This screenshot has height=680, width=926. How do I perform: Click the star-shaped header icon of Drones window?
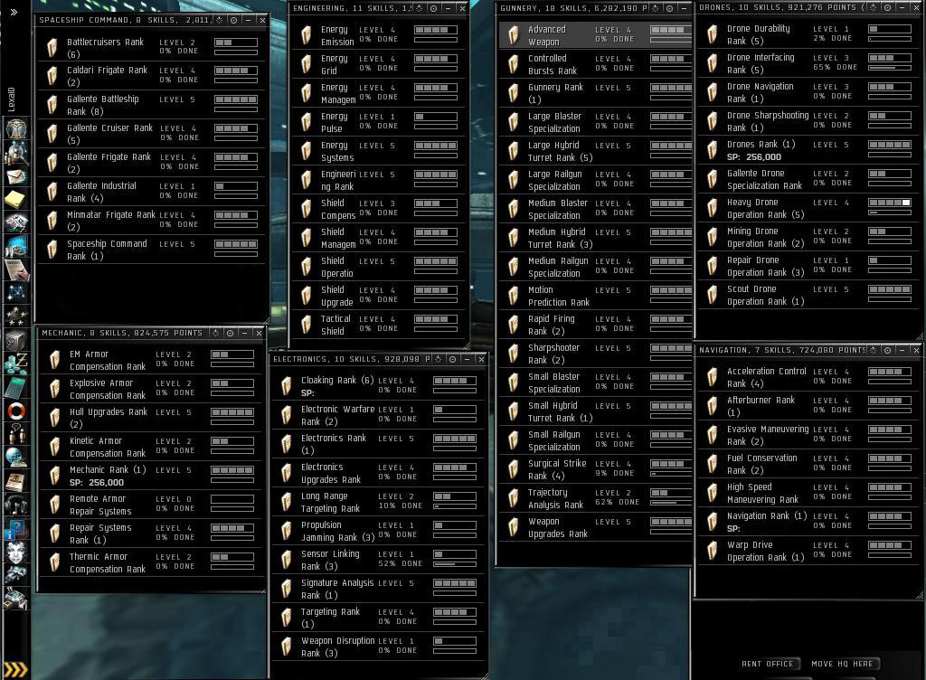tap(874, 7)
